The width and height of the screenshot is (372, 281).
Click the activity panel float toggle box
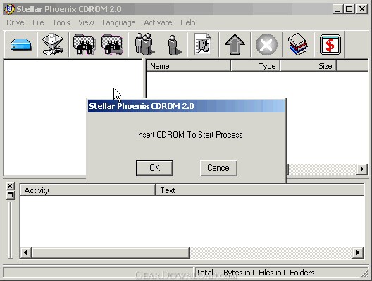tap(10, 195)
